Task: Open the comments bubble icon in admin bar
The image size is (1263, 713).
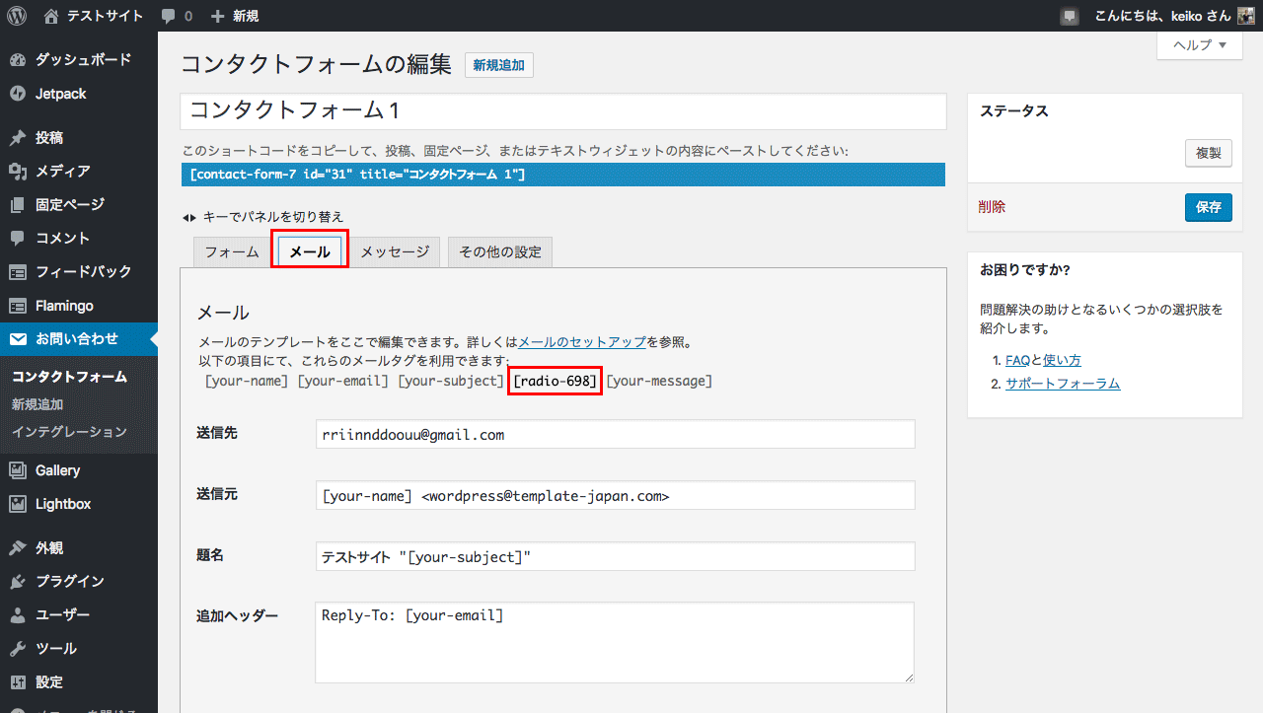Action: tap(170, 17)
